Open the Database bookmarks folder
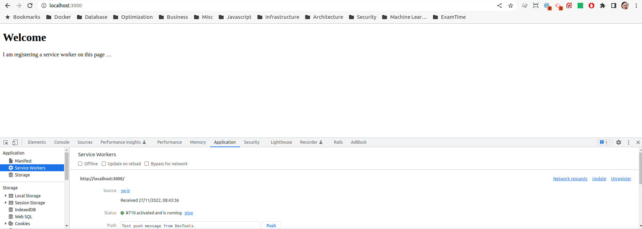This screenshot has height=229, width=642. [x=92, y=17]
